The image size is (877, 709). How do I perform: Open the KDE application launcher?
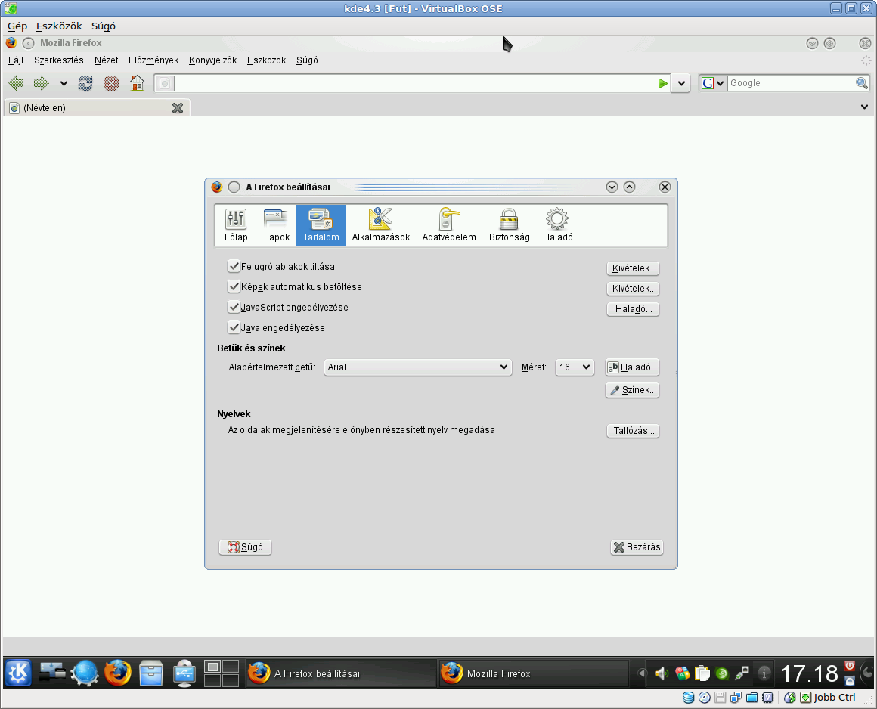[18, 673]
